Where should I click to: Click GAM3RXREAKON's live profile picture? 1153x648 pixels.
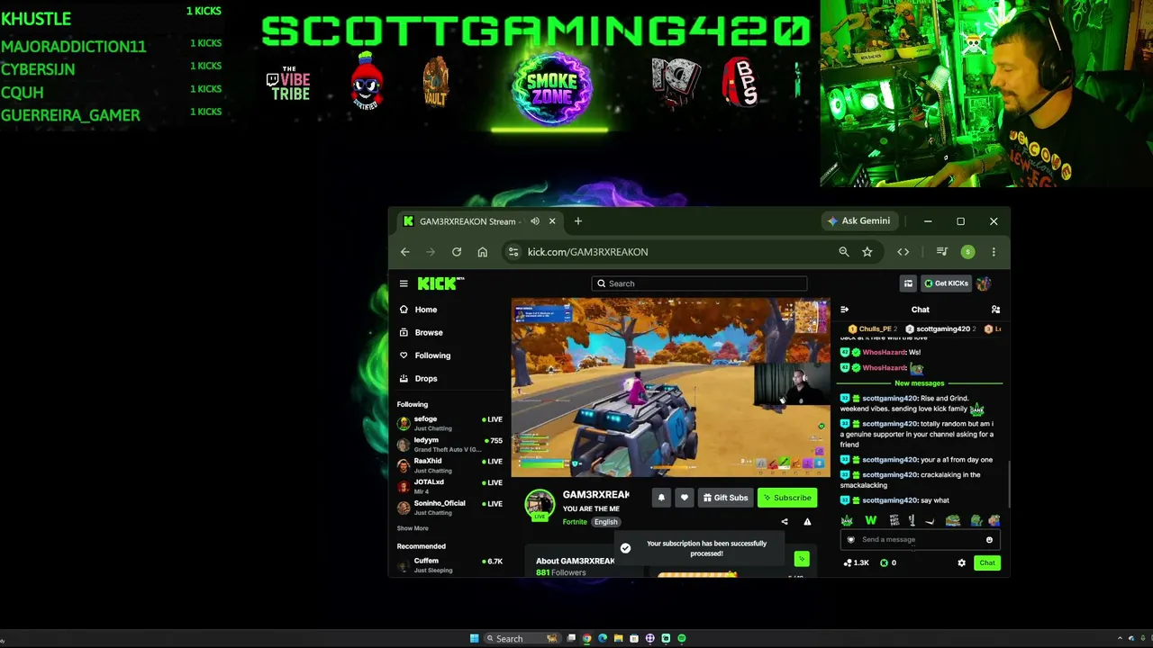[540, 505]
